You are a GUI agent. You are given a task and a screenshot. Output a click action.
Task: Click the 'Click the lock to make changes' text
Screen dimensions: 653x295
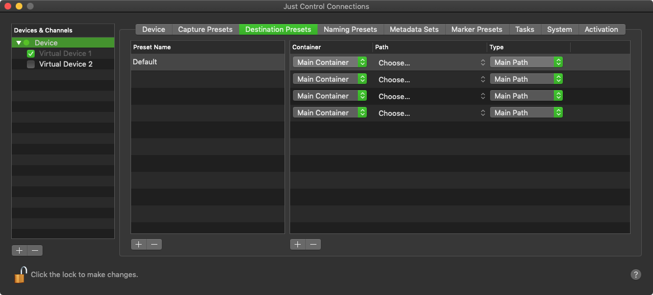tap(85, 275)
